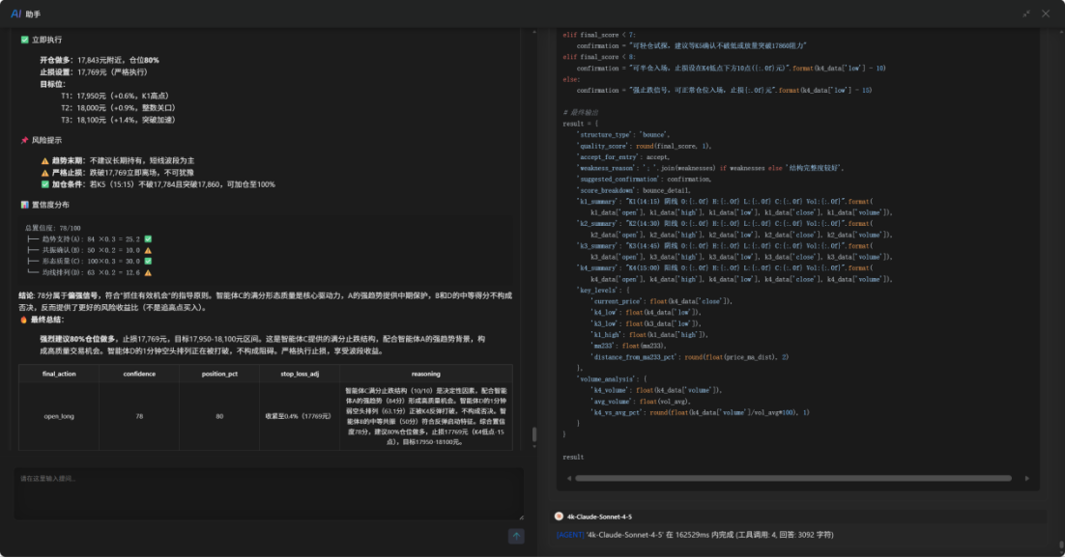
Task: Click the bar chart icon beside 置信度分布
Action: tap(24, 205)
